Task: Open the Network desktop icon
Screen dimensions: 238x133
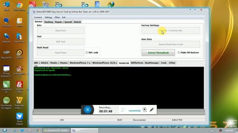Action: [6, 38]
